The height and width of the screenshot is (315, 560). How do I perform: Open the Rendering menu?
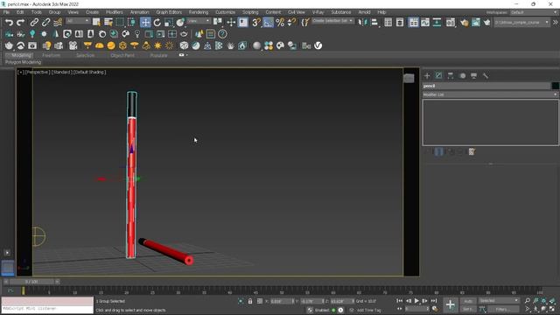click(199, 12)
